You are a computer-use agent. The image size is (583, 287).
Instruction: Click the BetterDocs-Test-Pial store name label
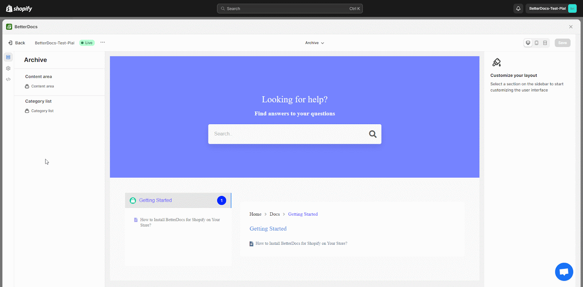[55, 43]
